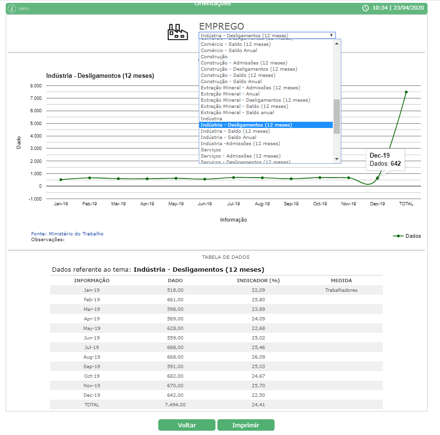
Task: Click the 'Dec-19 Dados: 642' chart tooltip
Action: point(385,159)
